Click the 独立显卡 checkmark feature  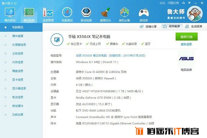(74, 44)
